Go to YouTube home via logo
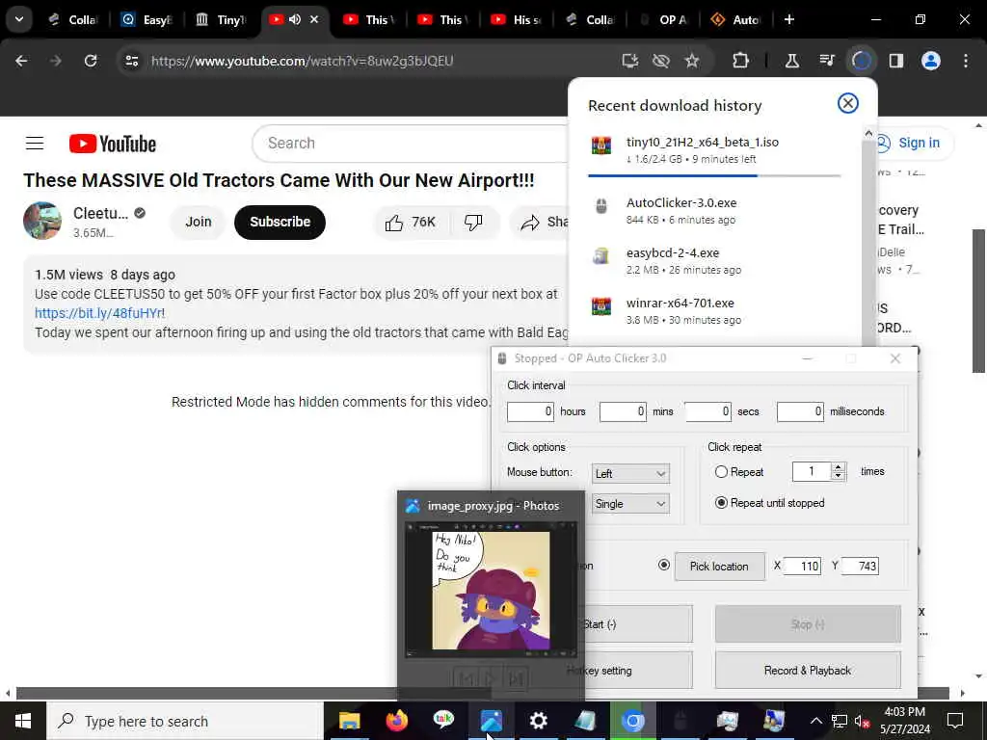The height and width of the screenshot is (740, 987). coord(113,144)
